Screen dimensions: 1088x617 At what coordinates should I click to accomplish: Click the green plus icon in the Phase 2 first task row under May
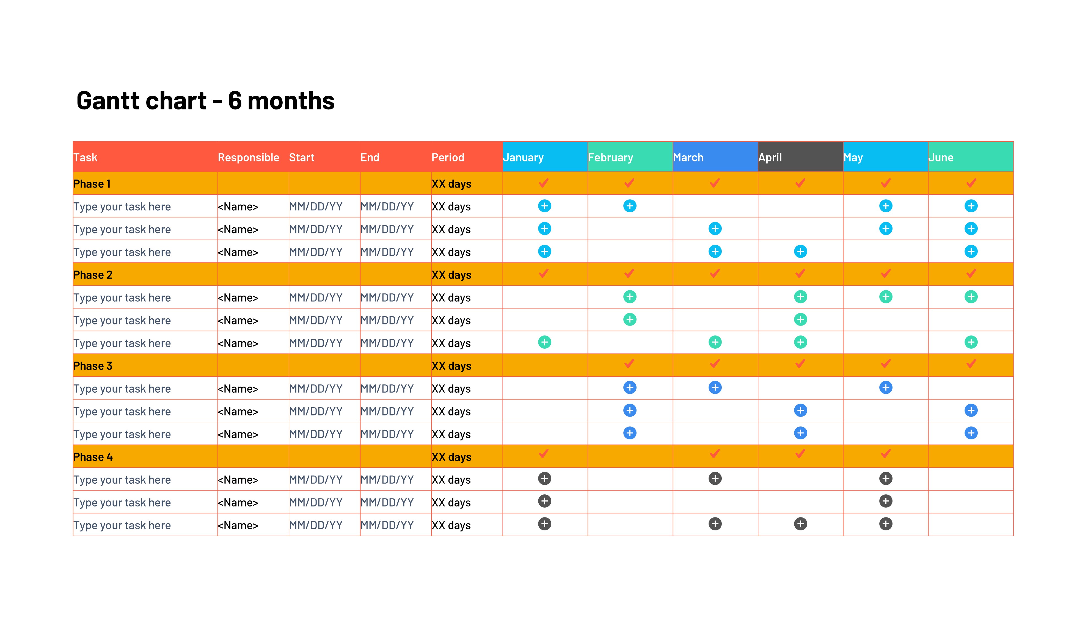(x=885, y=297)
